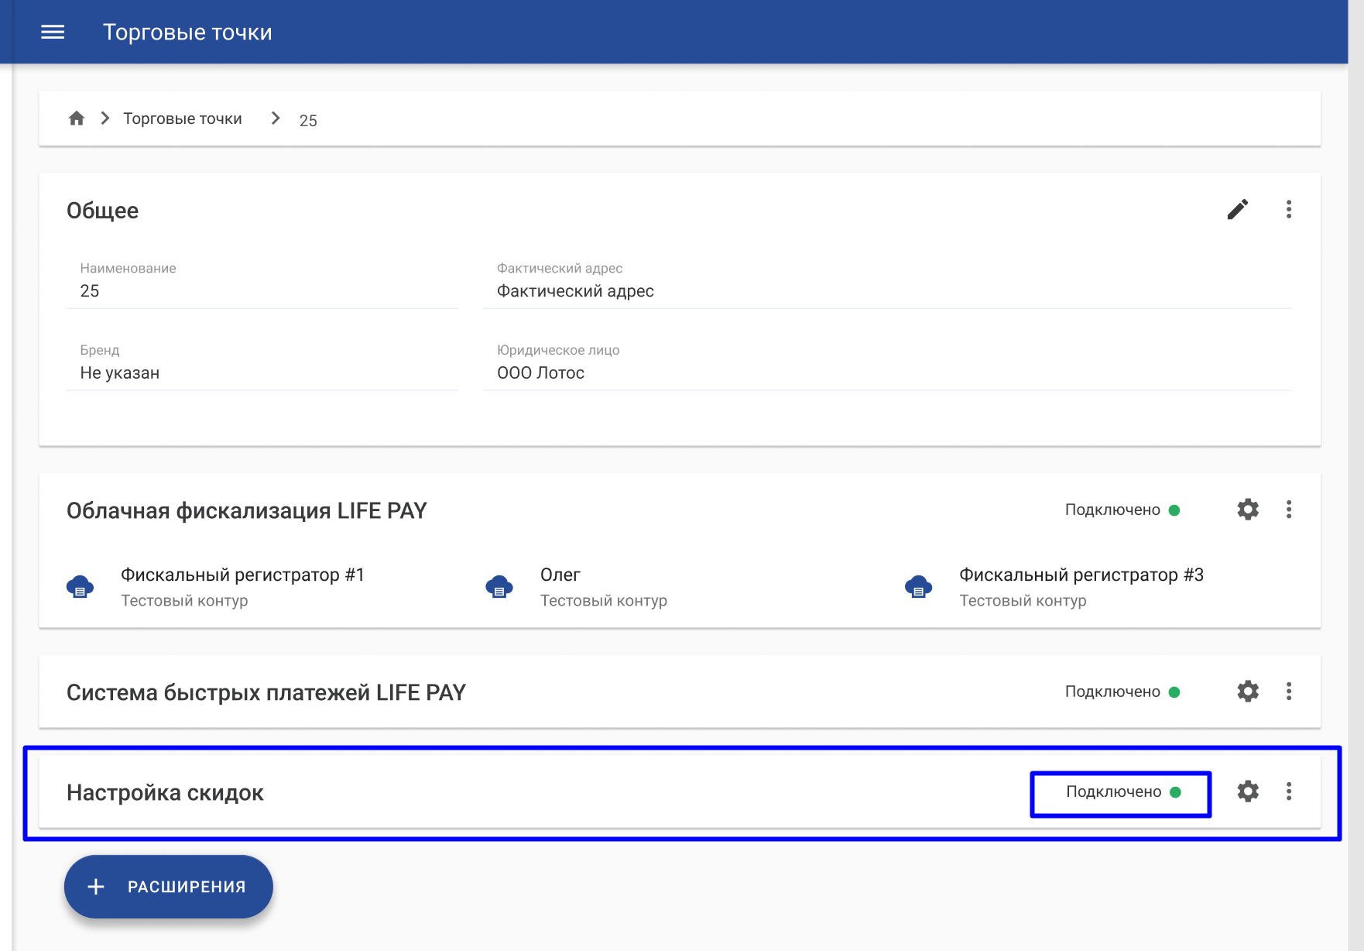The height and width of the screenshot is (951, 1364).
Task: Open more options for Общее section
Action: [x=1289, y=209]
